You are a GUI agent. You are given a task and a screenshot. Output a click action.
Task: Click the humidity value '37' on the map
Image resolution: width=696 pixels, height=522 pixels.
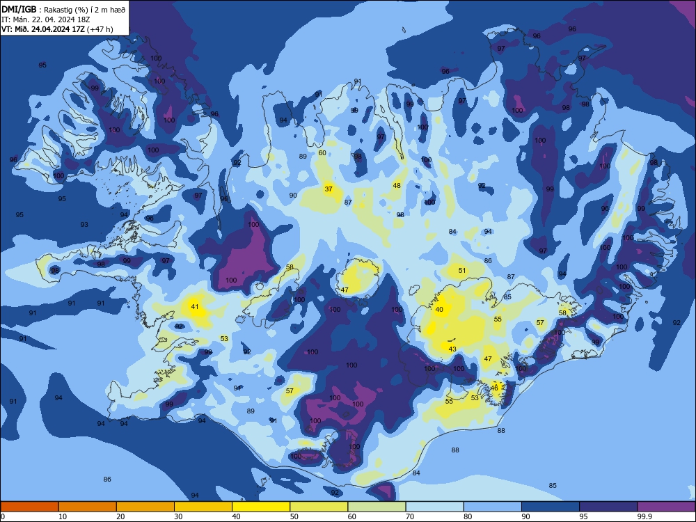[329, 189]
